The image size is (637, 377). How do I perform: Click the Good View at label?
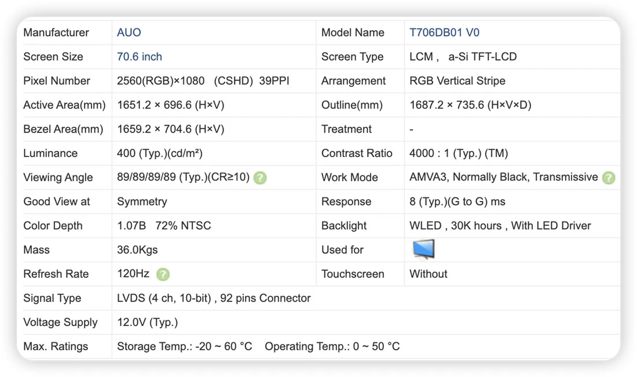[57, 202]
